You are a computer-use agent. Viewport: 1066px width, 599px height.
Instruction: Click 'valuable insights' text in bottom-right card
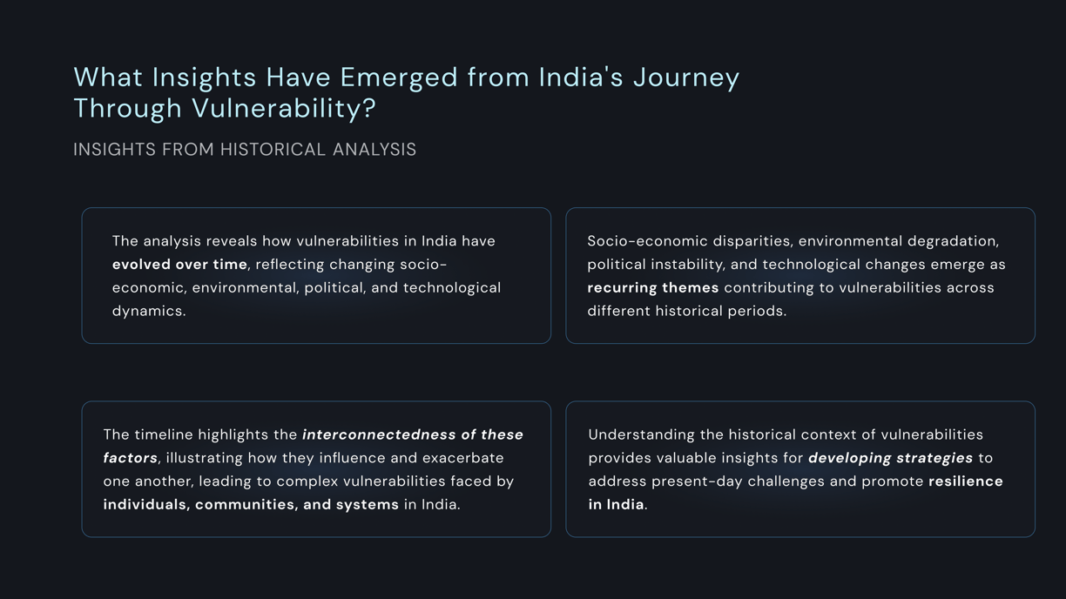(717, 458)
